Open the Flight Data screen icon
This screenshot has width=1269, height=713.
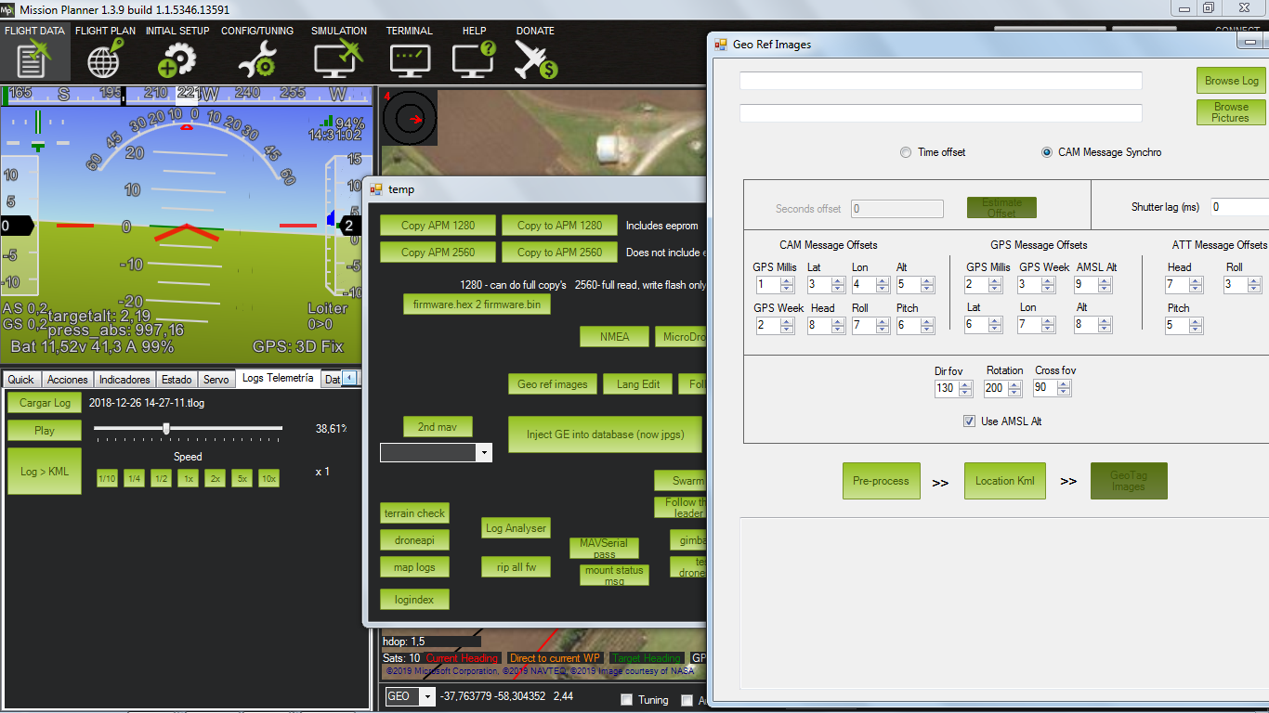34,59
